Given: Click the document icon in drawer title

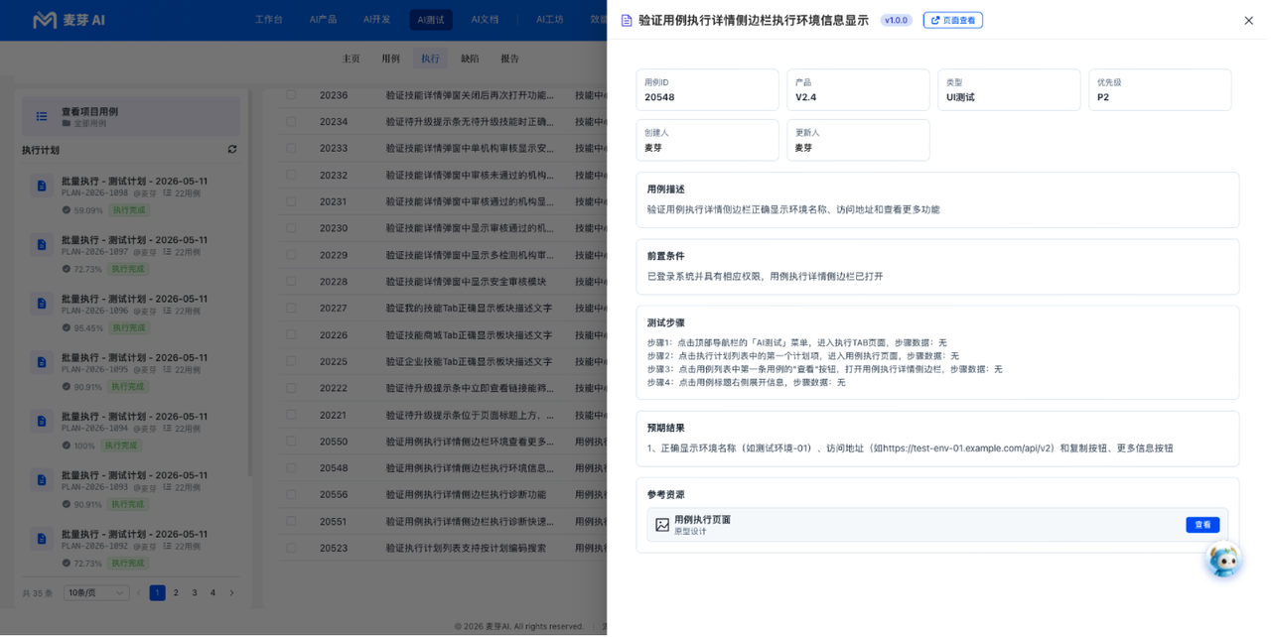Looking at the screenshot, I should (627, 20).
